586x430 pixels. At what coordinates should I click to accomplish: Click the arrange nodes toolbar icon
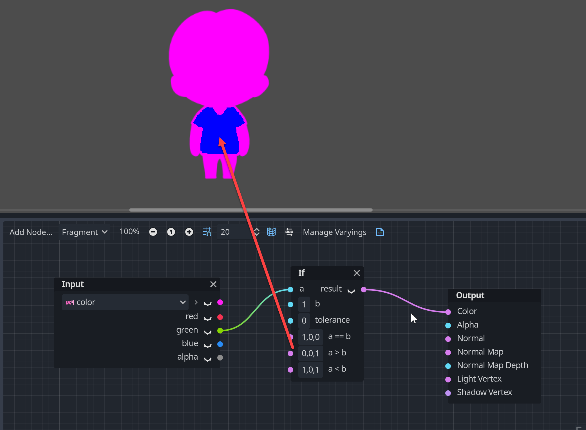(290, 232)
